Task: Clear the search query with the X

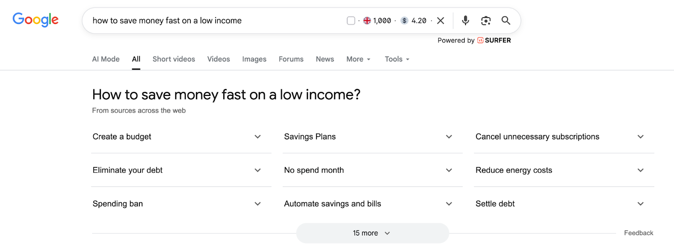Action: pyautogui.click(x=440, y=20)
